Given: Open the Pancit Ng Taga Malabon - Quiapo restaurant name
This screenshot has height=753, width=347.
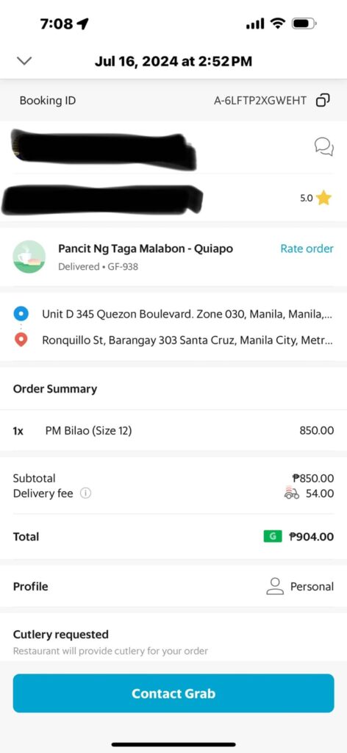Looking at the screenshot, I should click(x=146, y=249).
